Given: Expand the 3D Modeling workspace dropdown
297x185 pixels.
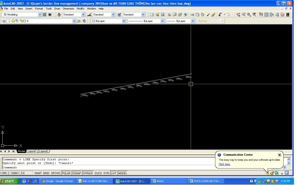Looking at the screenshot, I should (39, 14).
